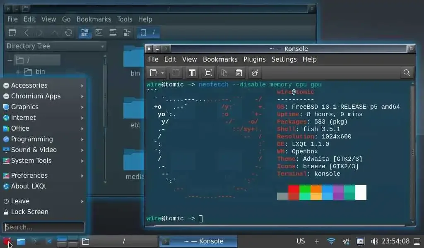Click the maximize terminal view icon in Konsole

[x=208, y=73]
